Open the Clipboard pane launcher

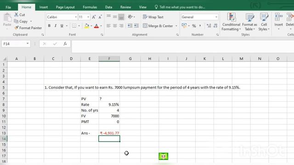coord(43,35)
